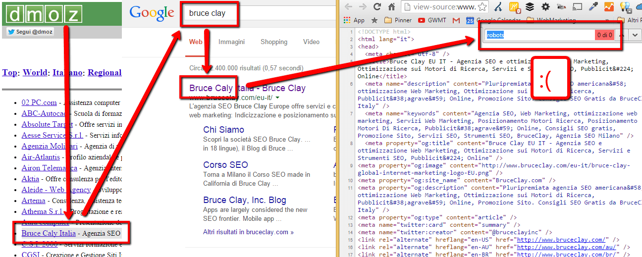Open the Chi Siamo sitelink

(x=223, y=130)
